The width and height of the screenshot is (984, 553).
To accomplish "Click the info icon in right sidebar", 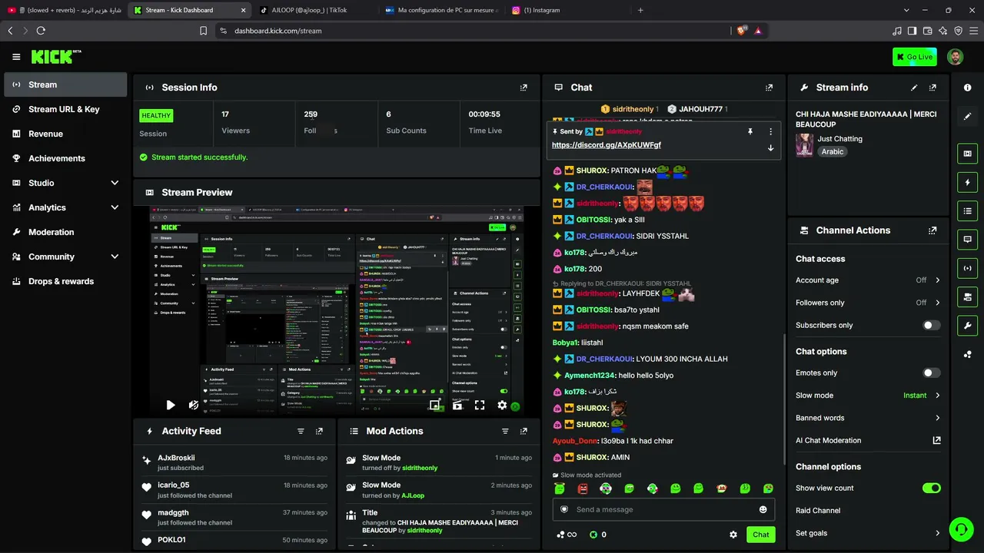I will point(967,88).
